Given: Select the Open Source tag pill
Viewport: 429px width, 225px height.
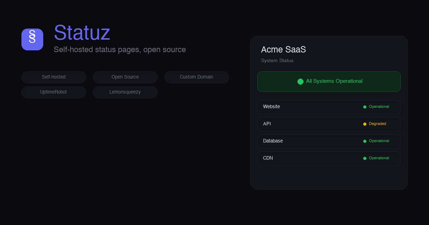Looking at the screenshot, I should pos(125,77).
